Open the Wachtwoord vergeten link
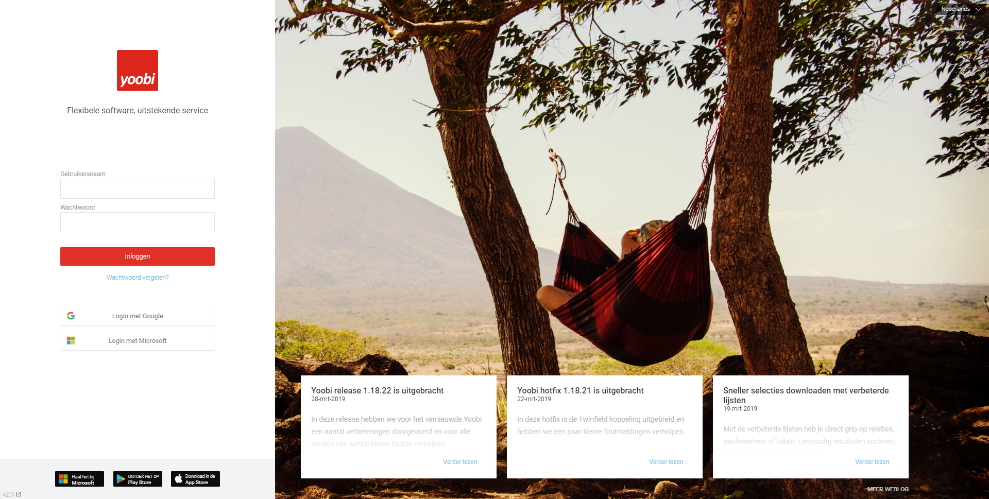The image size is (989, 499). coord(138,278)
